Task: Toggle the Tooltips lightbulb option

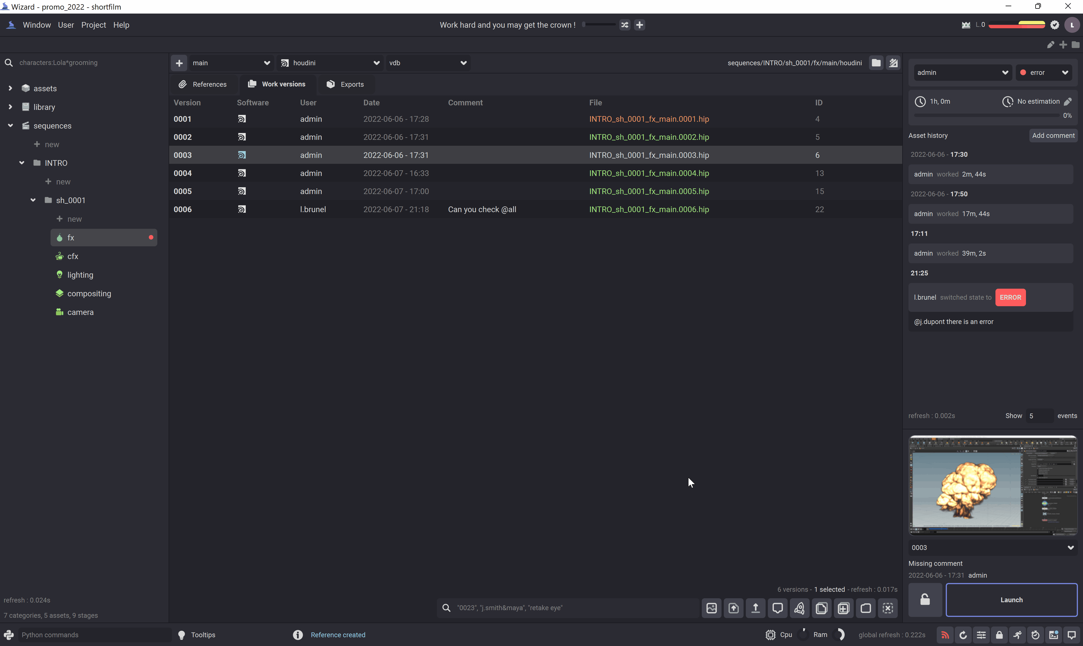Action: (x=197, y=635)
